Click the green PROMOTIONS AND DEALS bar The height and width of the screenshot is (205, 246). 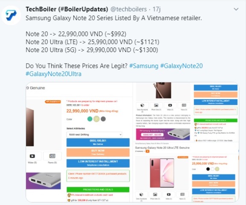(98, 190)
